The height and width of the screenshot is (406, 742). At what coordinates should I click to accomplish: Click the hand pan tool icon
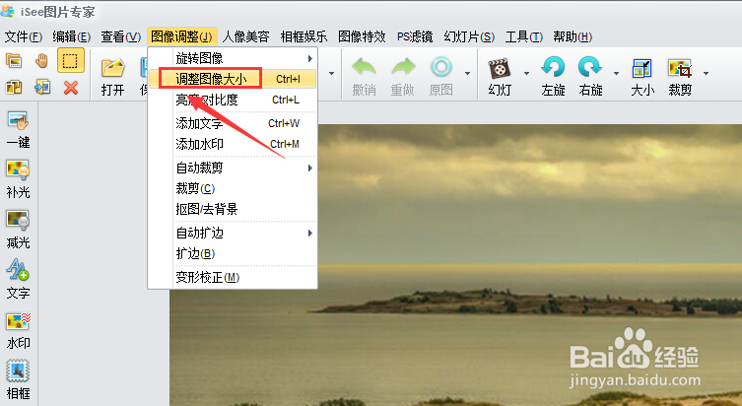coord(42,61)
